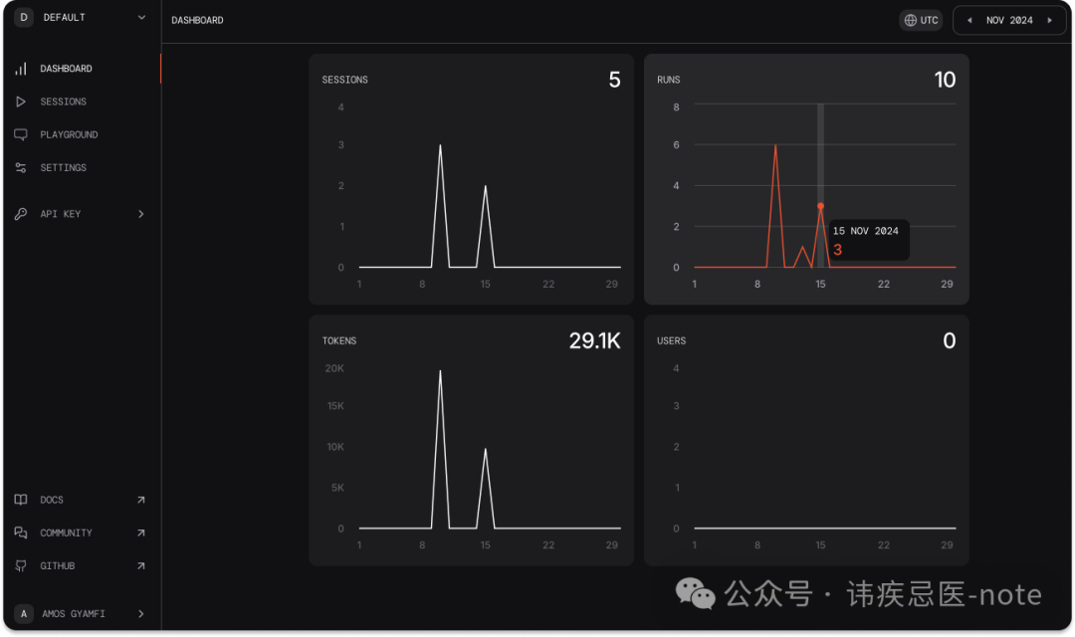Click the SESSIONS card title

[344, 80]
